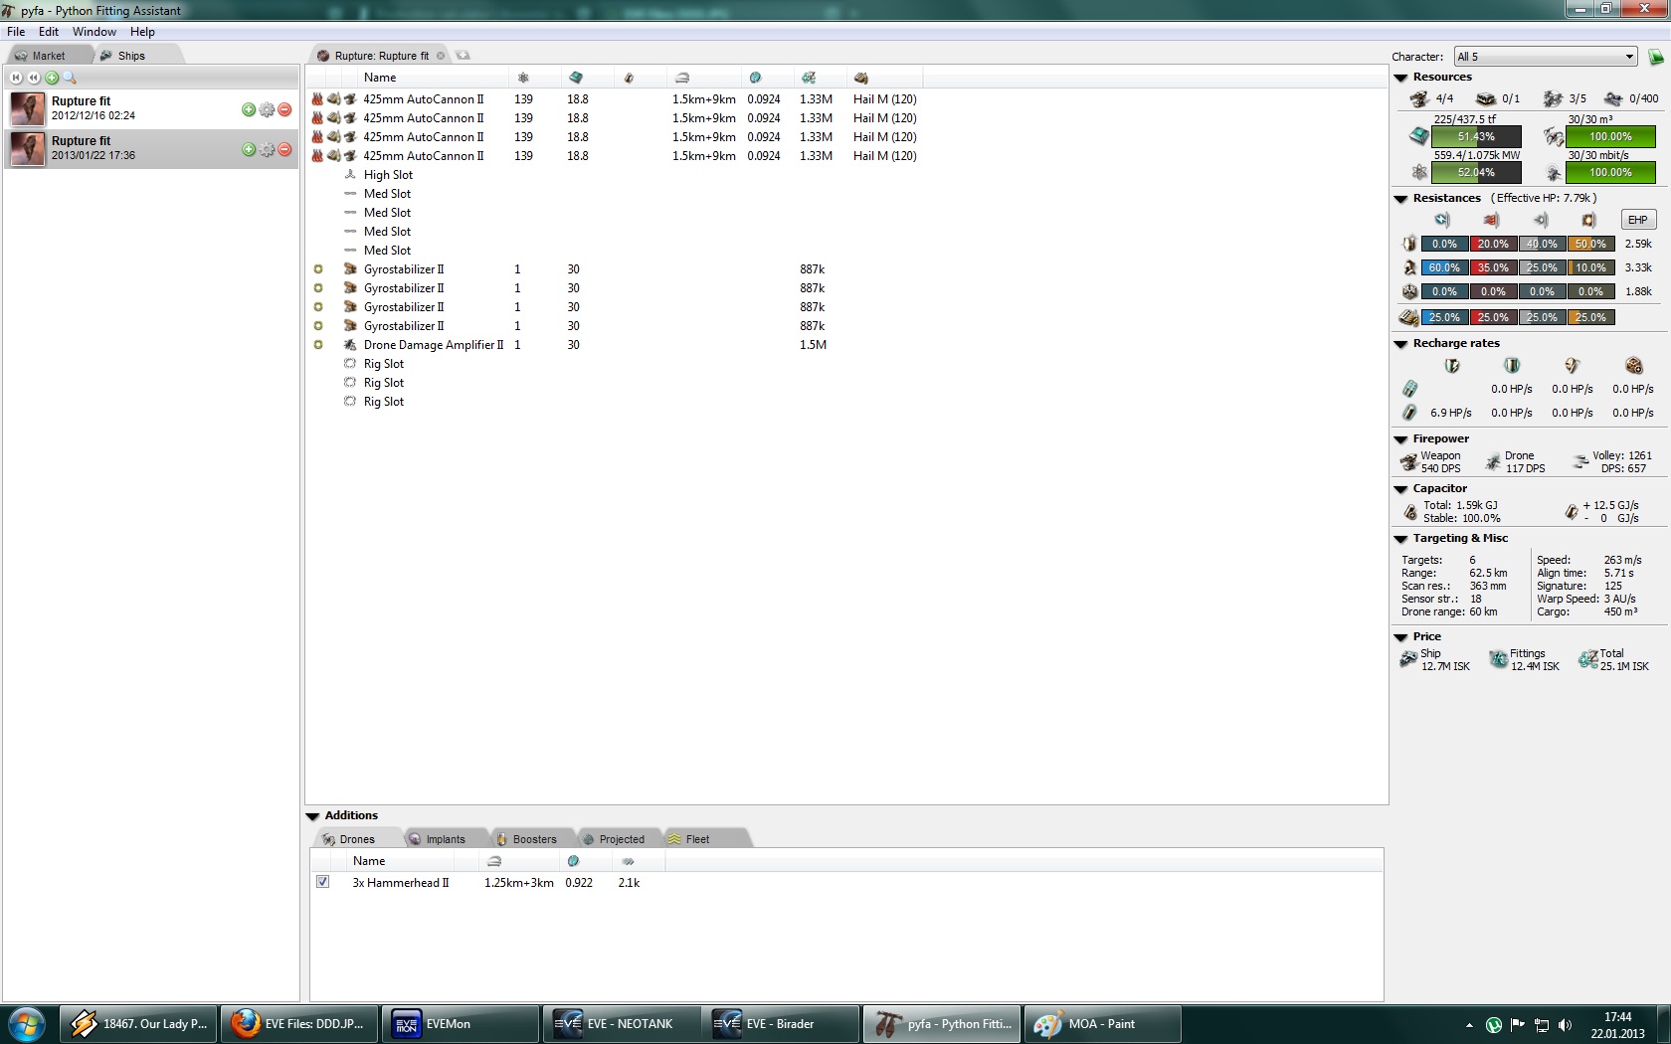
Task: Close the Rupture: Rupture fit tab
Action: tap(441, 56)
